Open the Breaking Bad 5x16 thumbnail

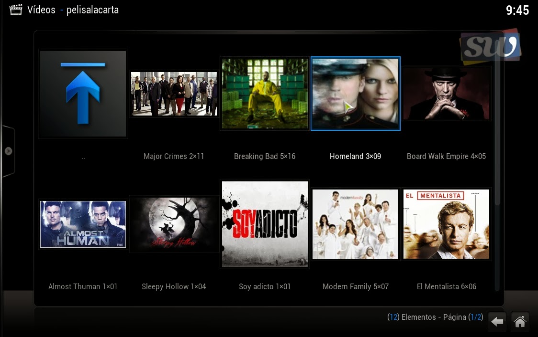(265, 94)
